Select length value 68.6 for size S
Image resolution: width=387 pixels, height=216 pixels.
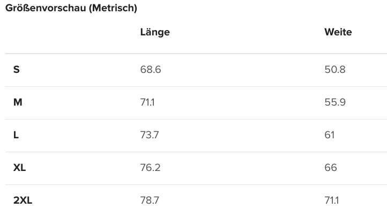[151, 69]
